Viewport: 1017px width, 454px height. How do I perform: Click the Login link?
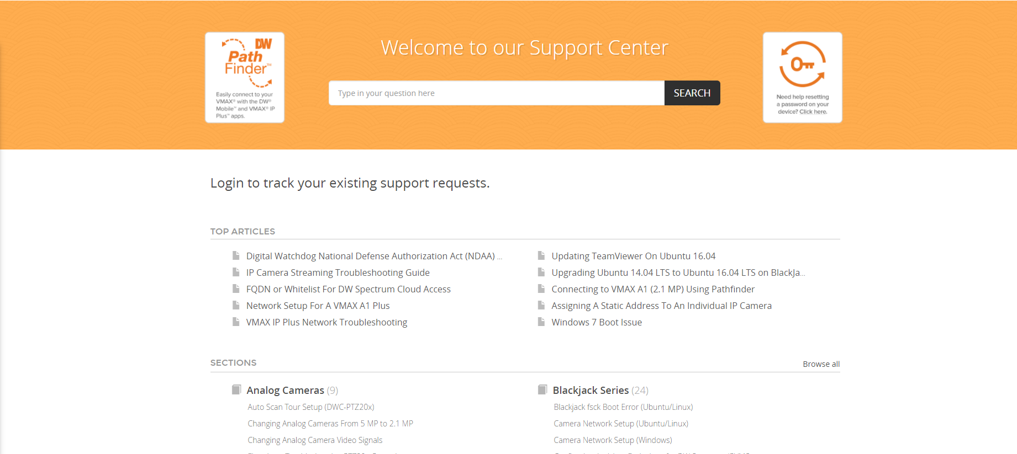coord(227,183)
